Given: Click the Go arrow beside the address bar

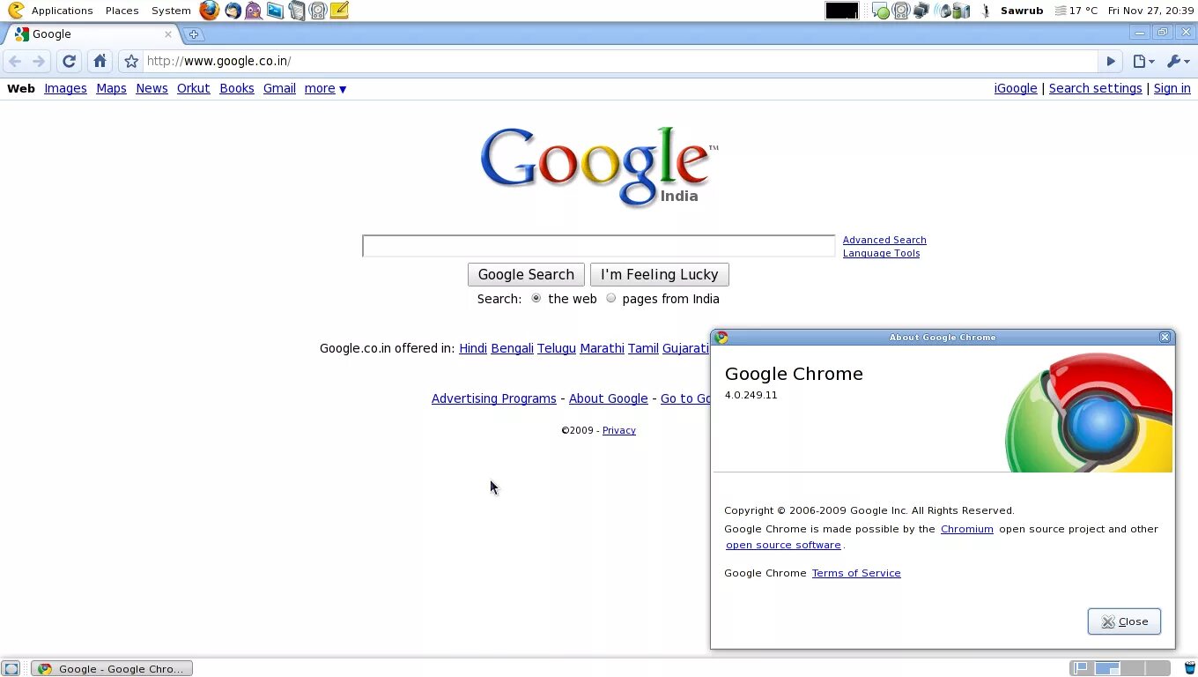Looking at the screenshot, I should (x=1111, y=61).
